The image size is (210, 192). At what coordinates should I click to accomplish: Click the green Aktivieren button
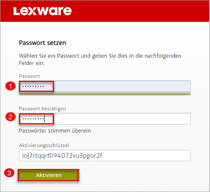[49, 175]
